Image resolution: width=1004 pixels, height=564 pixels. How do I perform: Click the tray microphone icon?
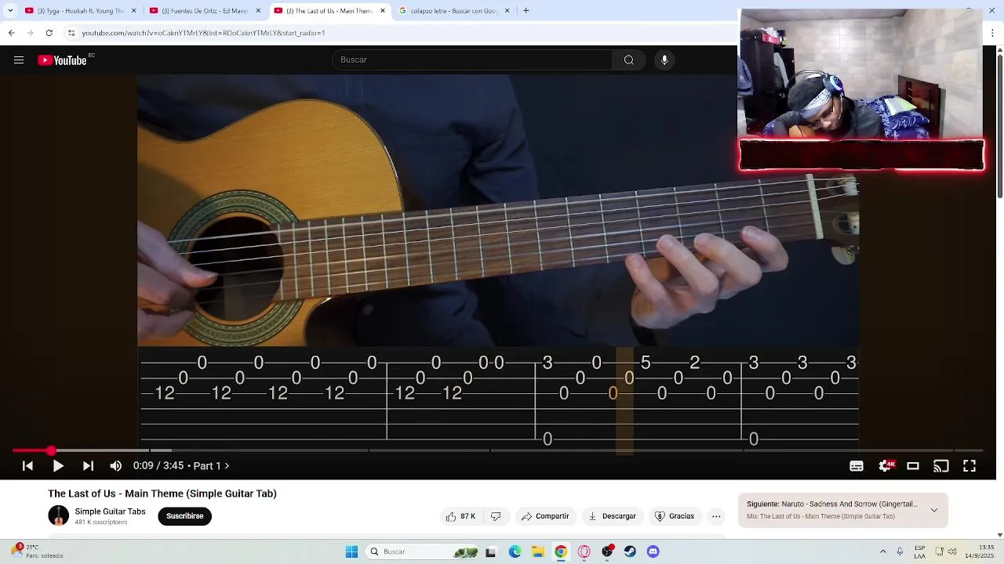tap(900, 551)
